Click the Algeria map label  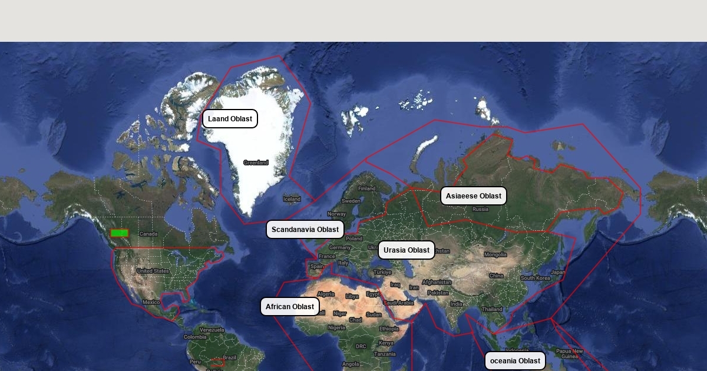(x=326, y=294)
